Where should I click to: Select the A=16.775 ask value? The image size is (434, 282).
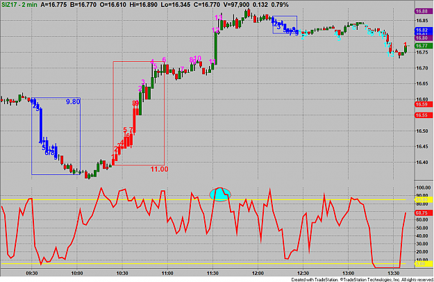click(53, 5)
